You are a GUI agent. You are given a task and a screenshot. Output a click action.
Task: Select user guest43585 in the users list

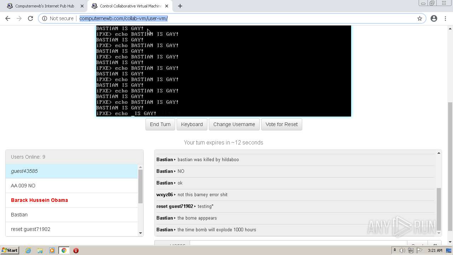click(71, 171)
